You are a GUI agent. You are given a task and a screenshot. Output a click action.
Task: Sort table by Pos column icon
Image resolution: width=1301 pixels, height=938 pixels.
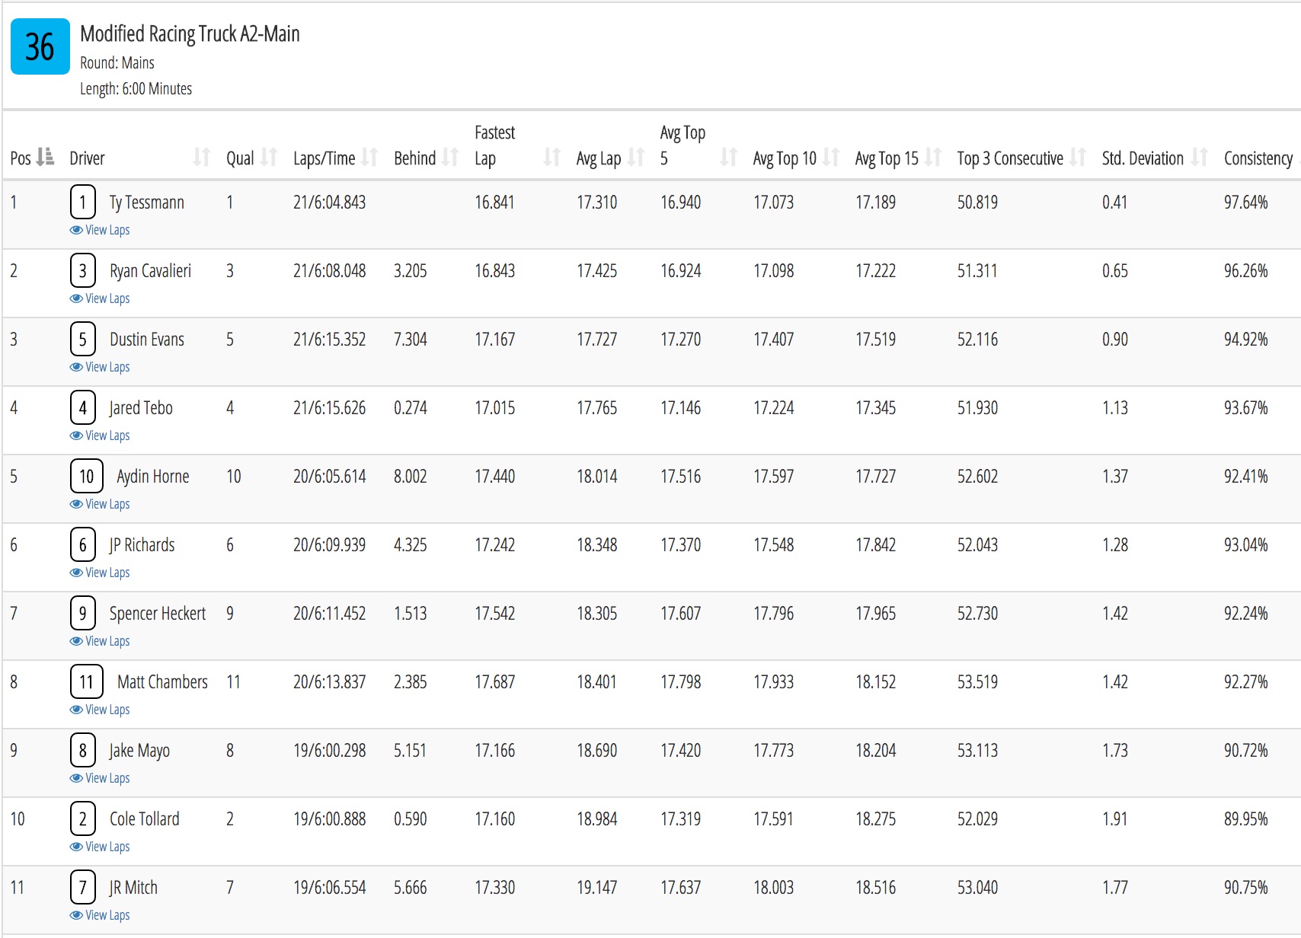click(46, 158)
